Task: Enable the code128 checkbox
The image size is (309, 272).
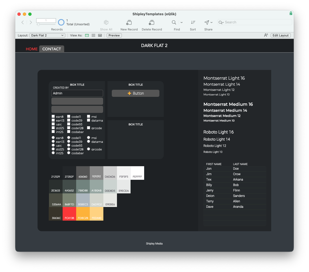Action: [x=69, y=128]
